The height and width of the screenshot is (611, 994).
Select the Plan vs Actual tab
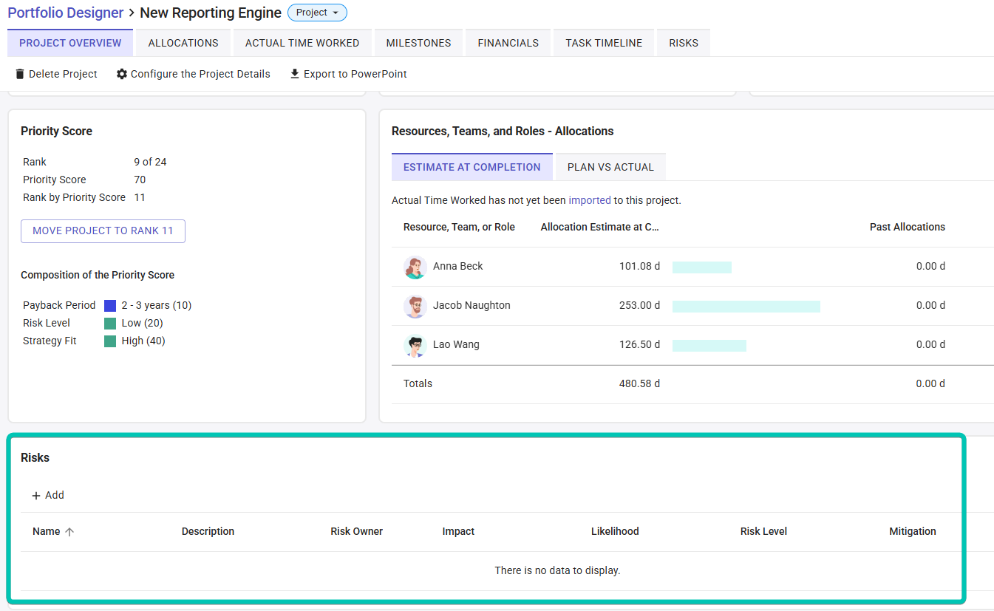click(610, 167)
